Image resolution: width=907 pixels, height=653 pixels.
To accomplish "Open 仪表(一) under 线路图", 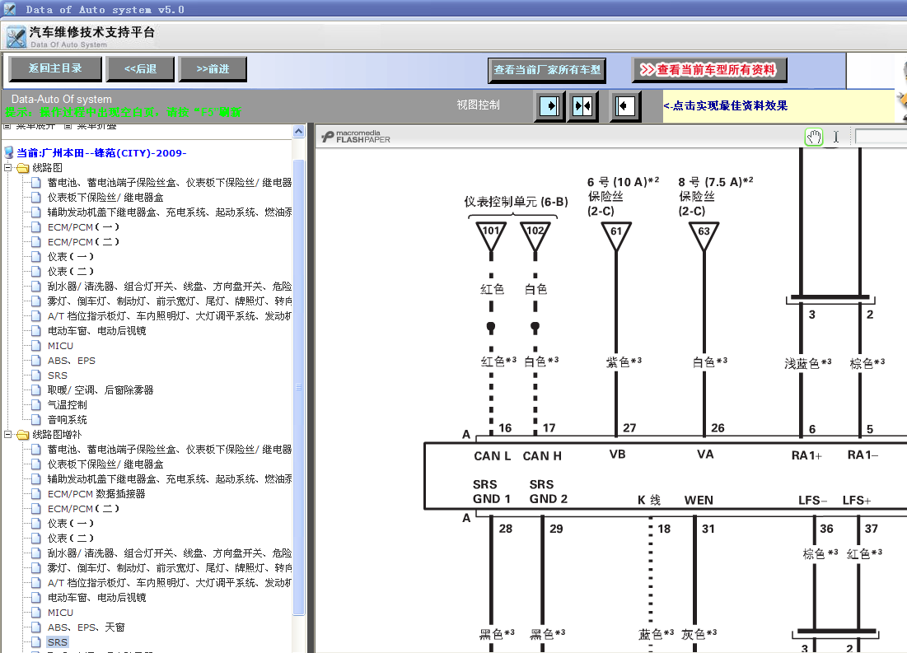I will 71,257.
